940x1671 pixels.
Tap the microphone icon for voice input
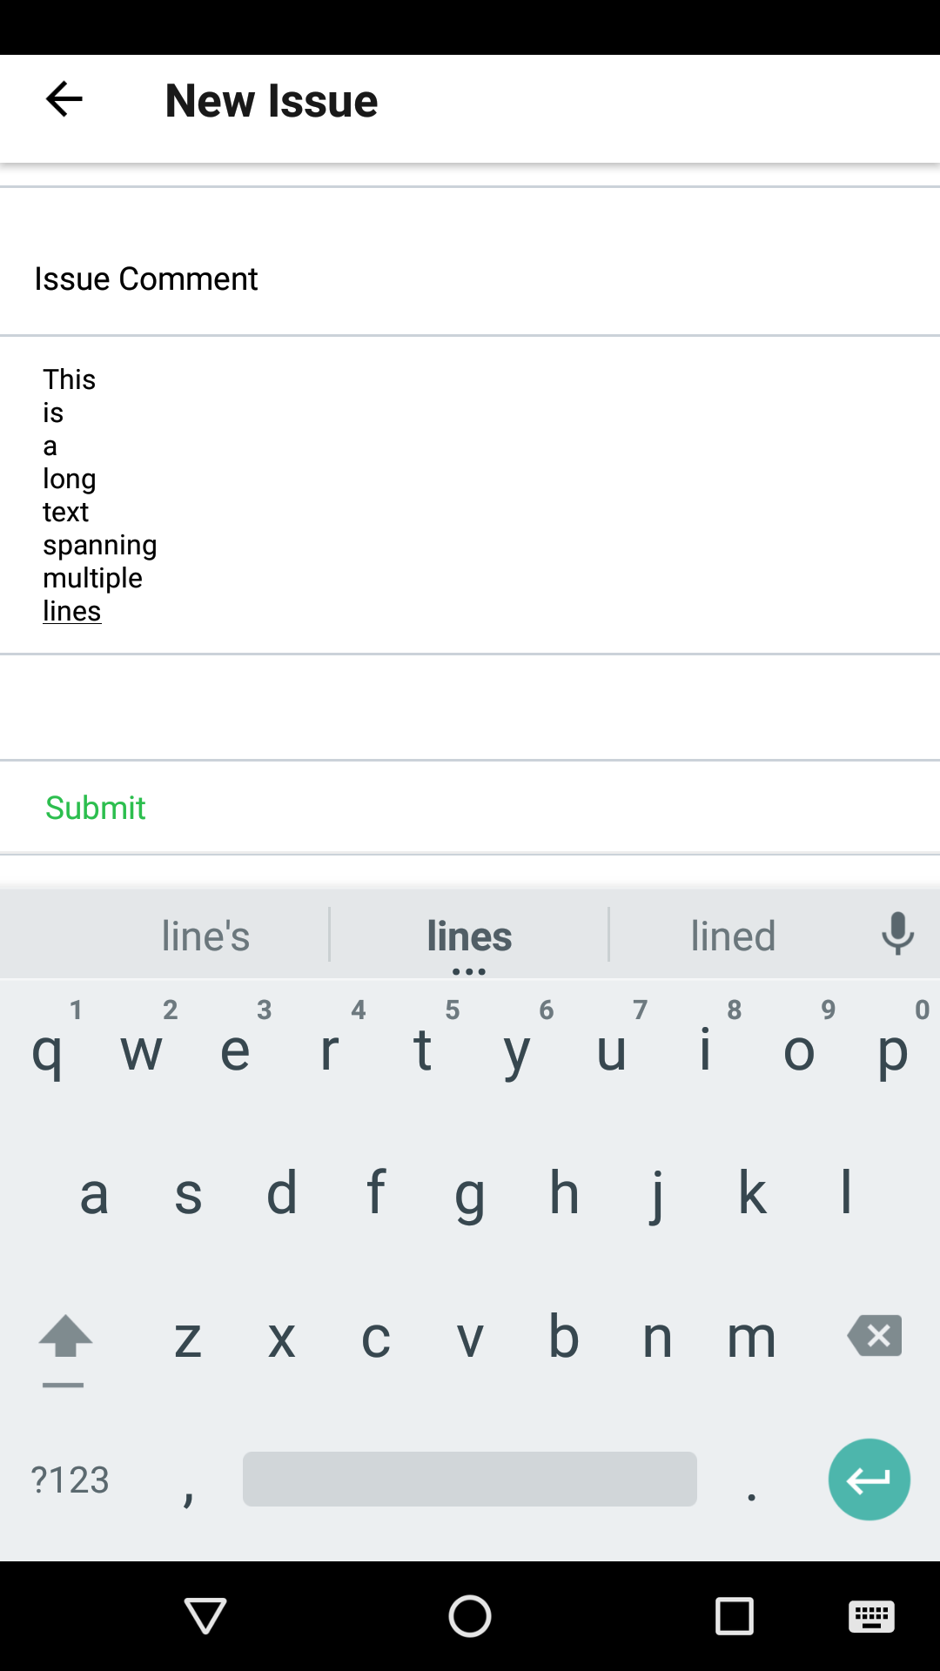pyautogui.click(x=897, y=933)
